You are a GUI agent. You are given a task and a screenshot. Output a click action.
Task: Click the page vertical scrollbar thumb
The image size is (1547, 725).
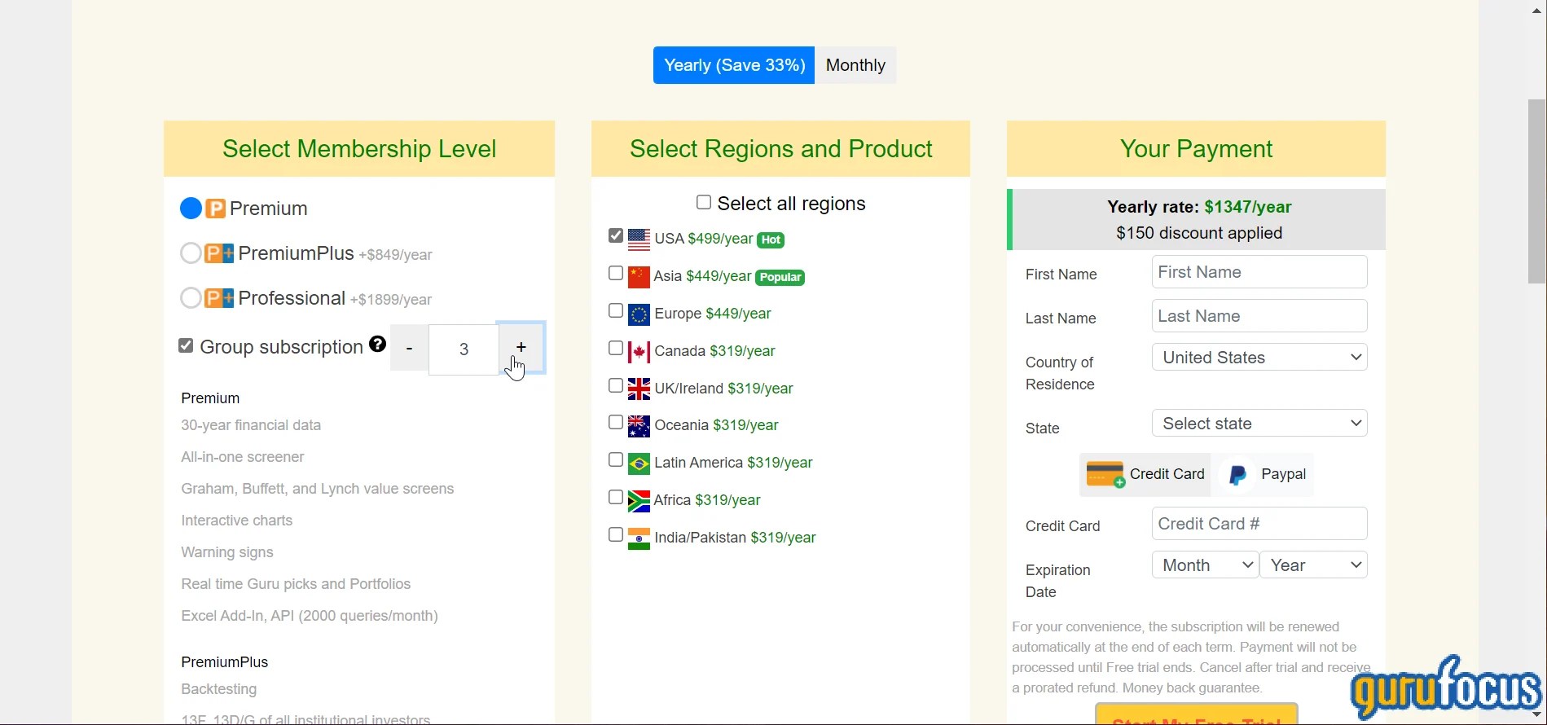click(x=1536, y=191)
